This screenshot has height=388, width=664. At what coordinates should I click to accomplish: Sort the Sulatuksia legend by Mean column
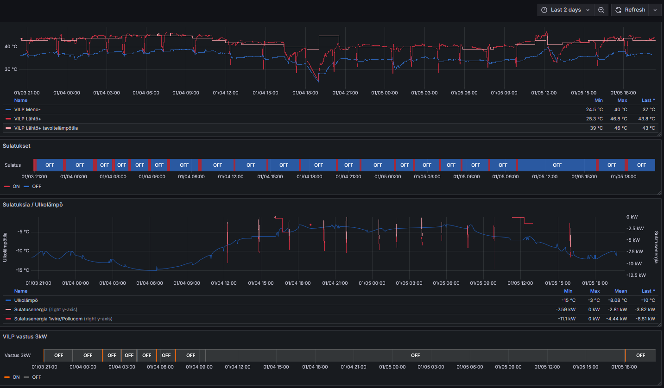[620, 291]
